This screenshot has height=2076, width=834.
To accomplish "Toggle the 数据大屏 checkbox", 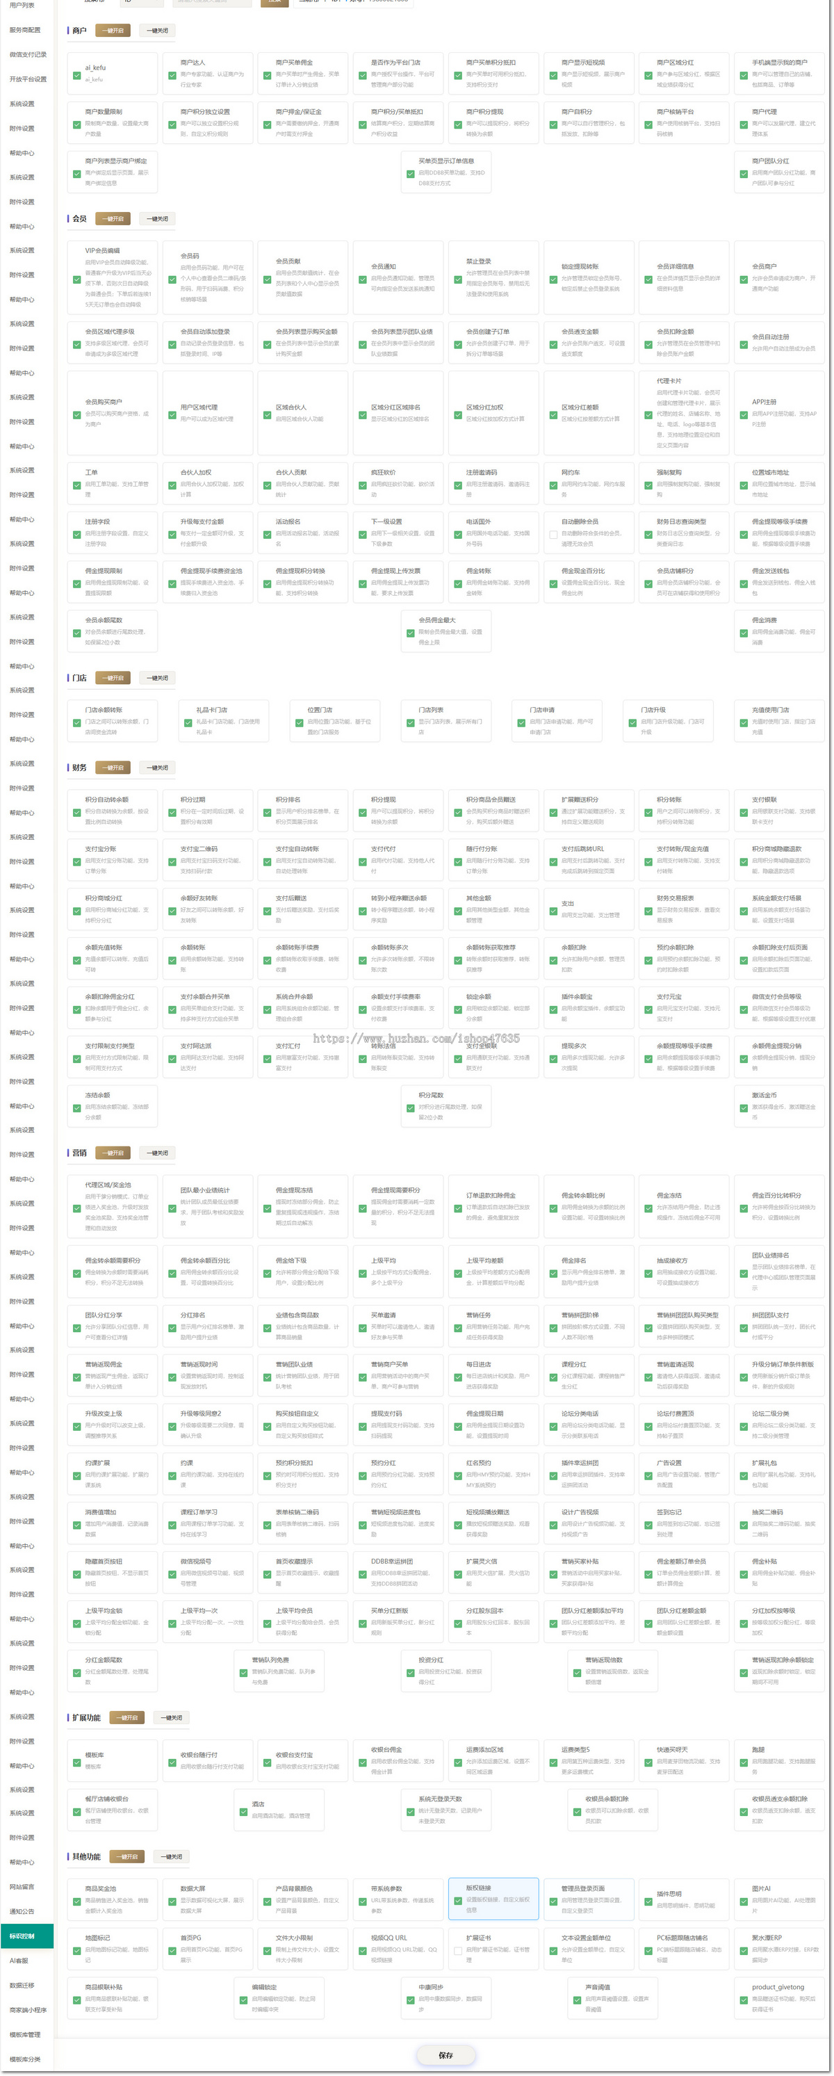I will [172, 1901].
